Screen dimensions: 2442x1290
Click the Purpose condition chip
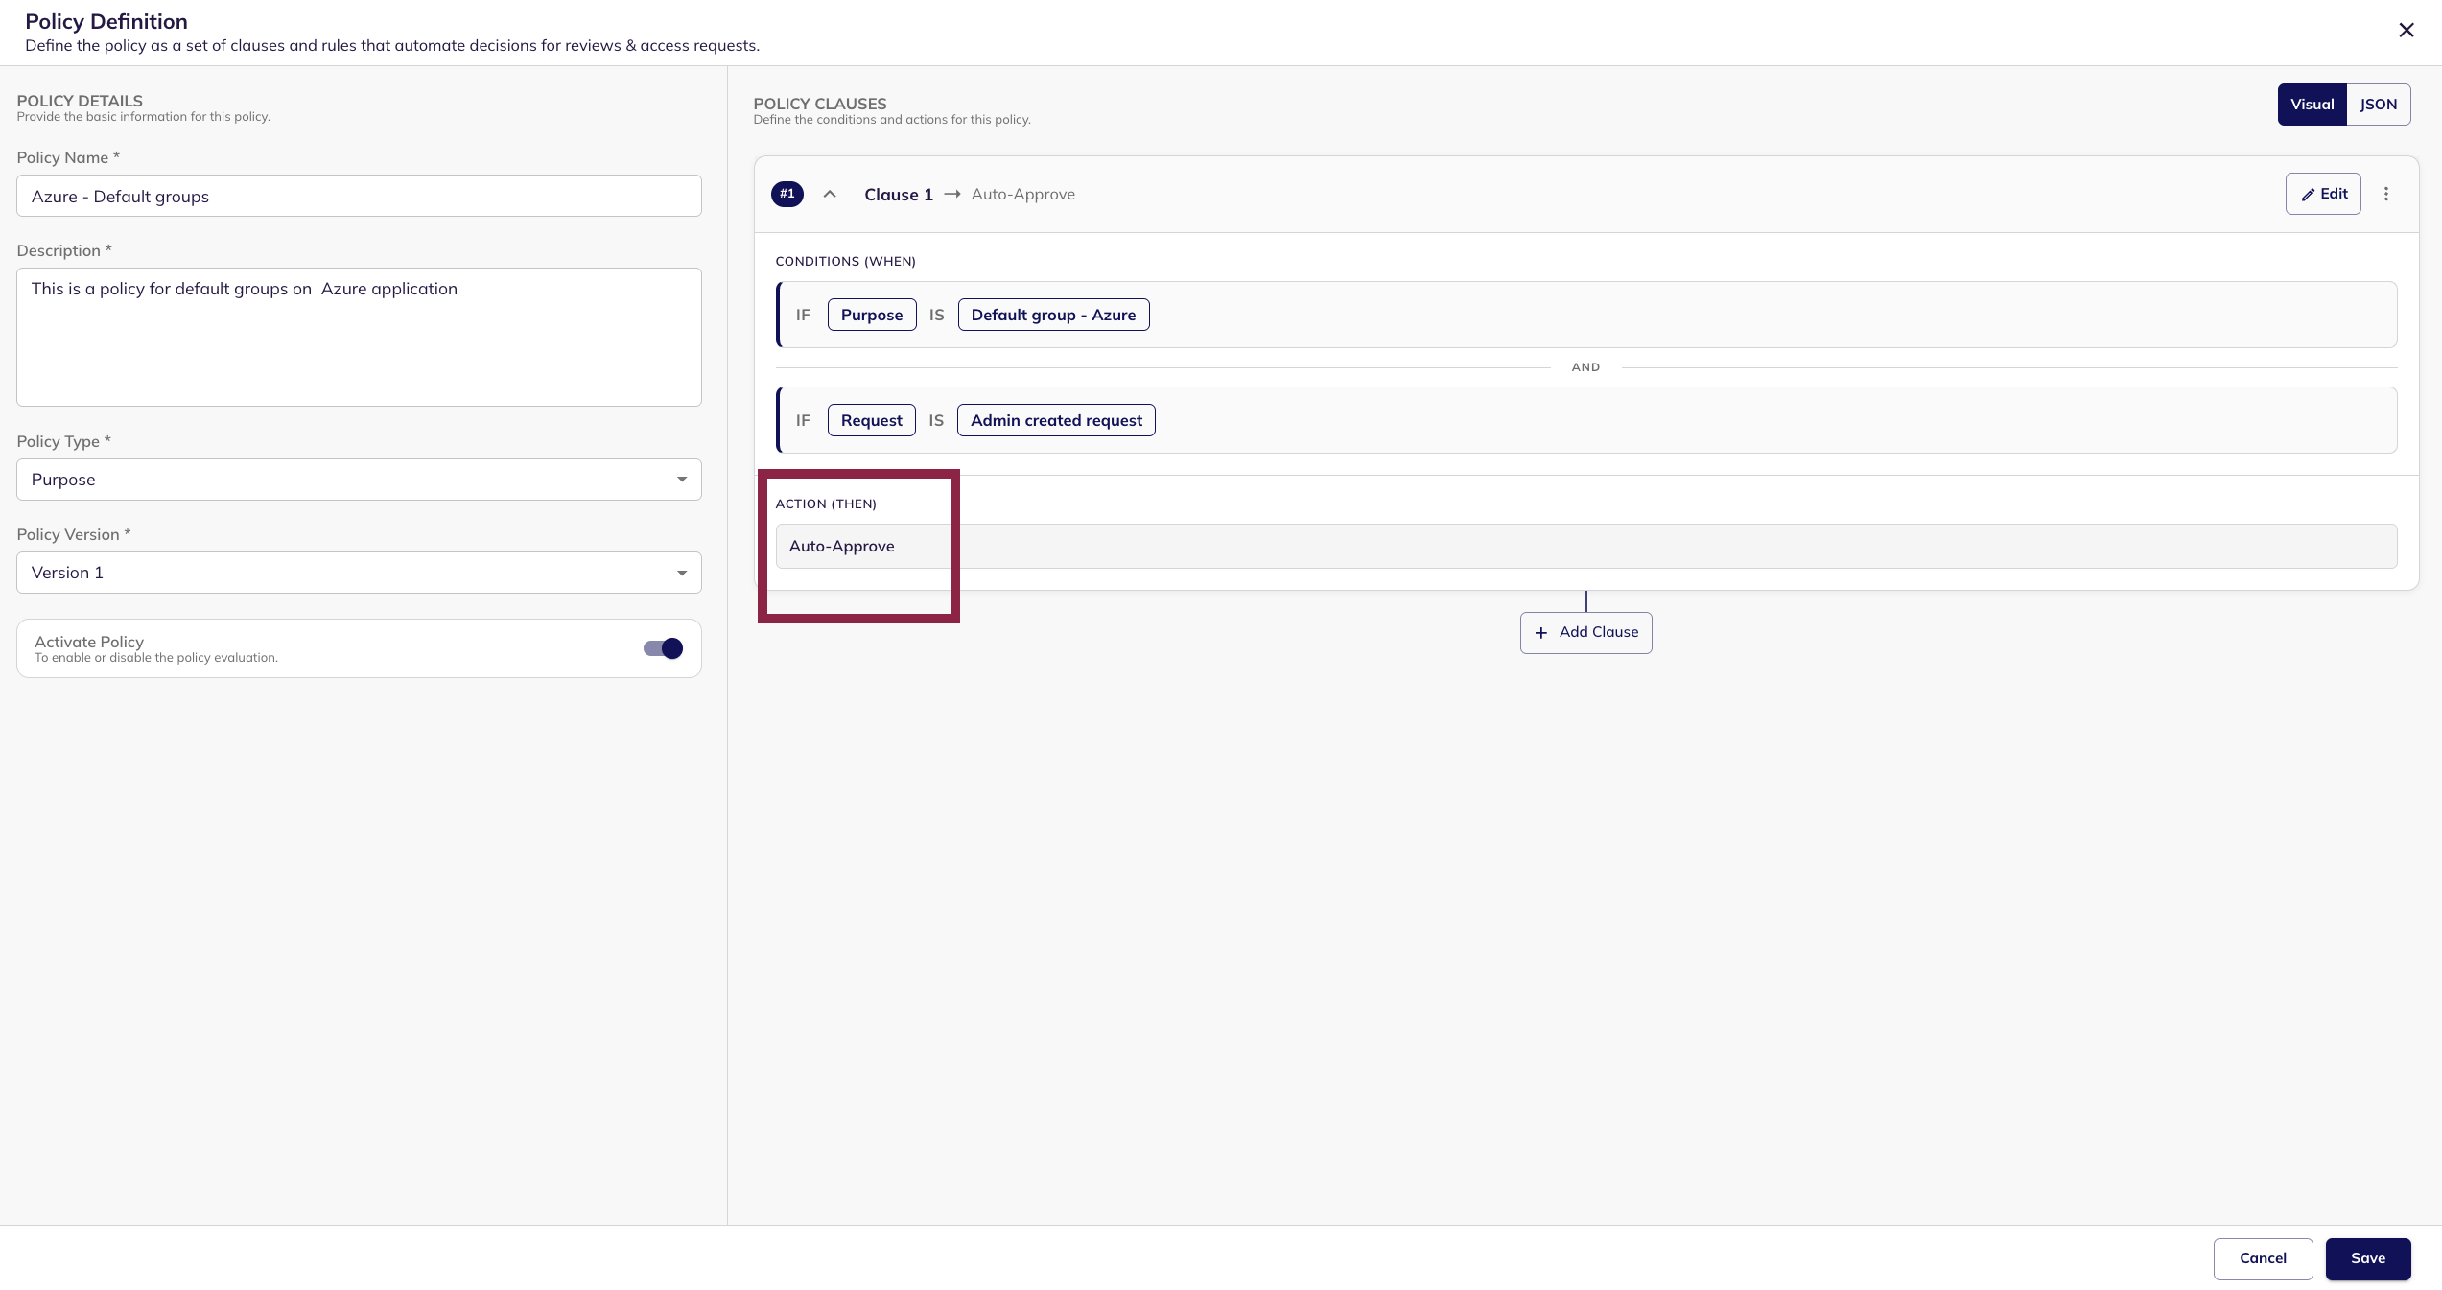[871, 315]
